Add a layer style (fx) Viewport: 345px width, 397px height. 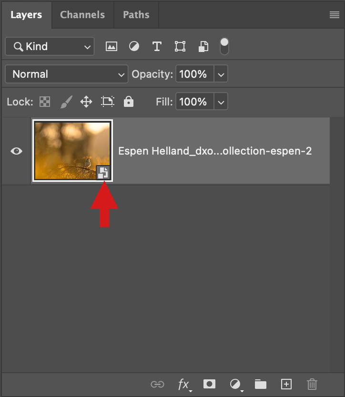click(x=184, y=385)
